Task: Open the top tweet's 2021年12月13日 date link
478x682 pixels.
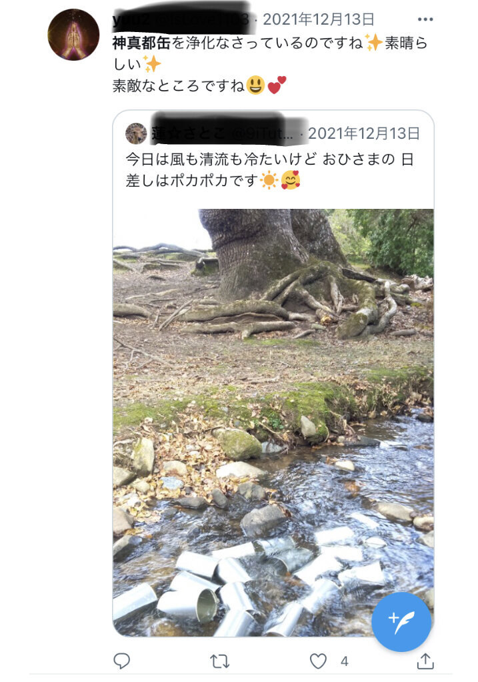Action: pos(319,19)
